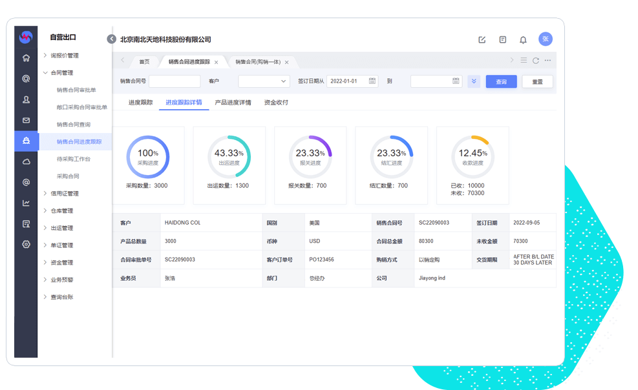This screenshot has width=638, height=390.
Task: Select the line chart statistics sidebar icon
Action: click(26, 203)
